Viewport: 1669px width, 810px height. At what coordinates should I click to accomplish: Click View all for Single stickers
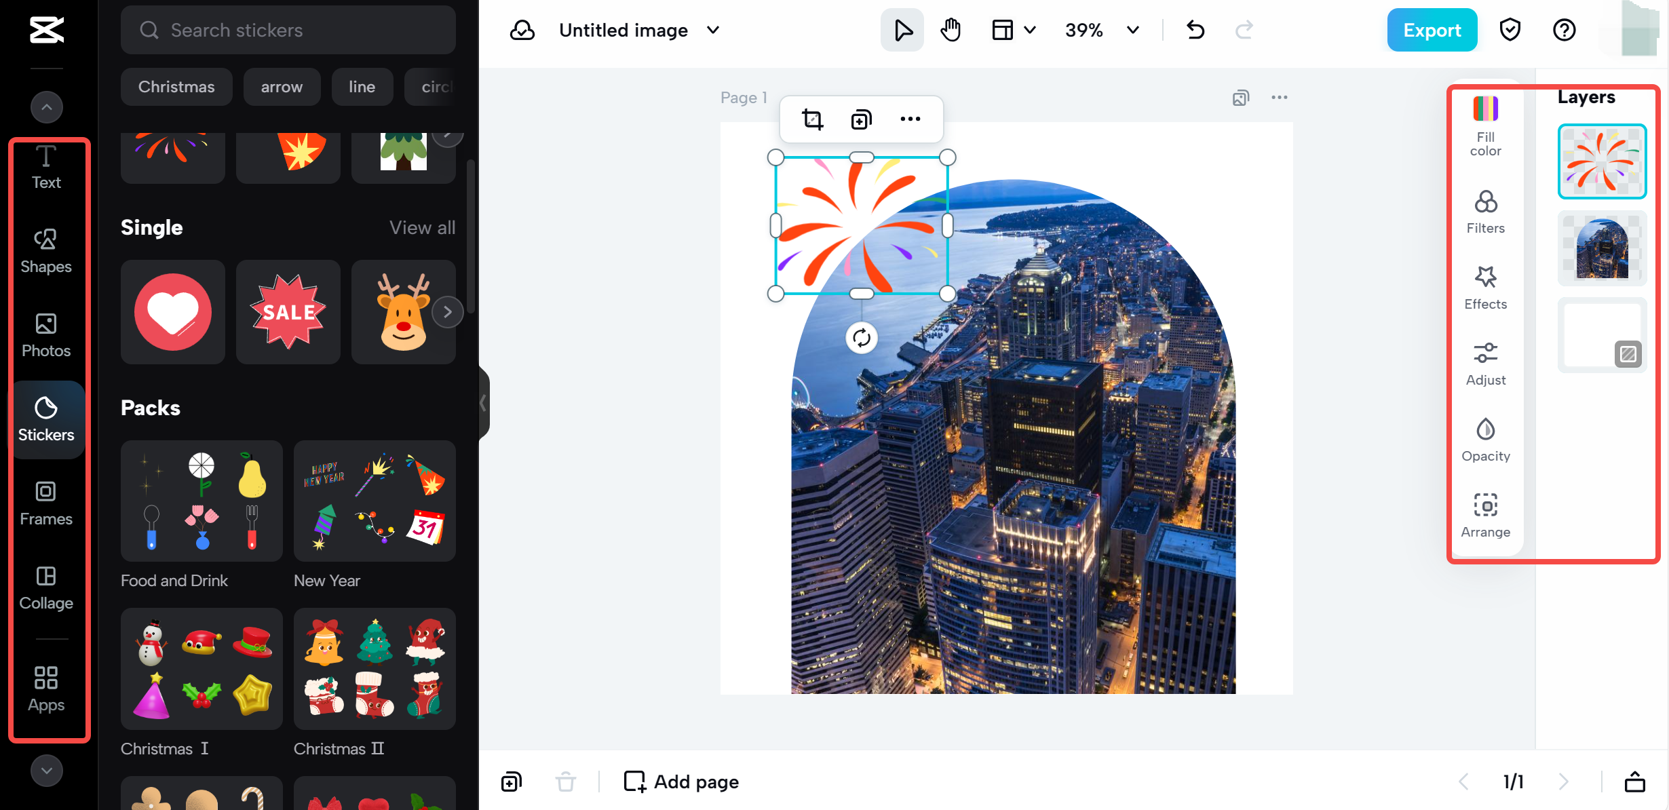click(422, 227)
